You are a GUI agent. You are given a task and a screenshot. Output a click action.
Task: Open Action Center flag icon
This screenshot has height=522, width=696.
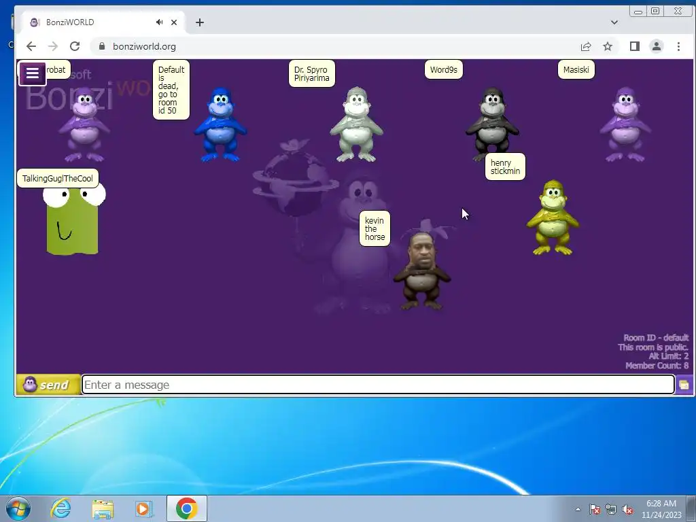pos(595,509)
